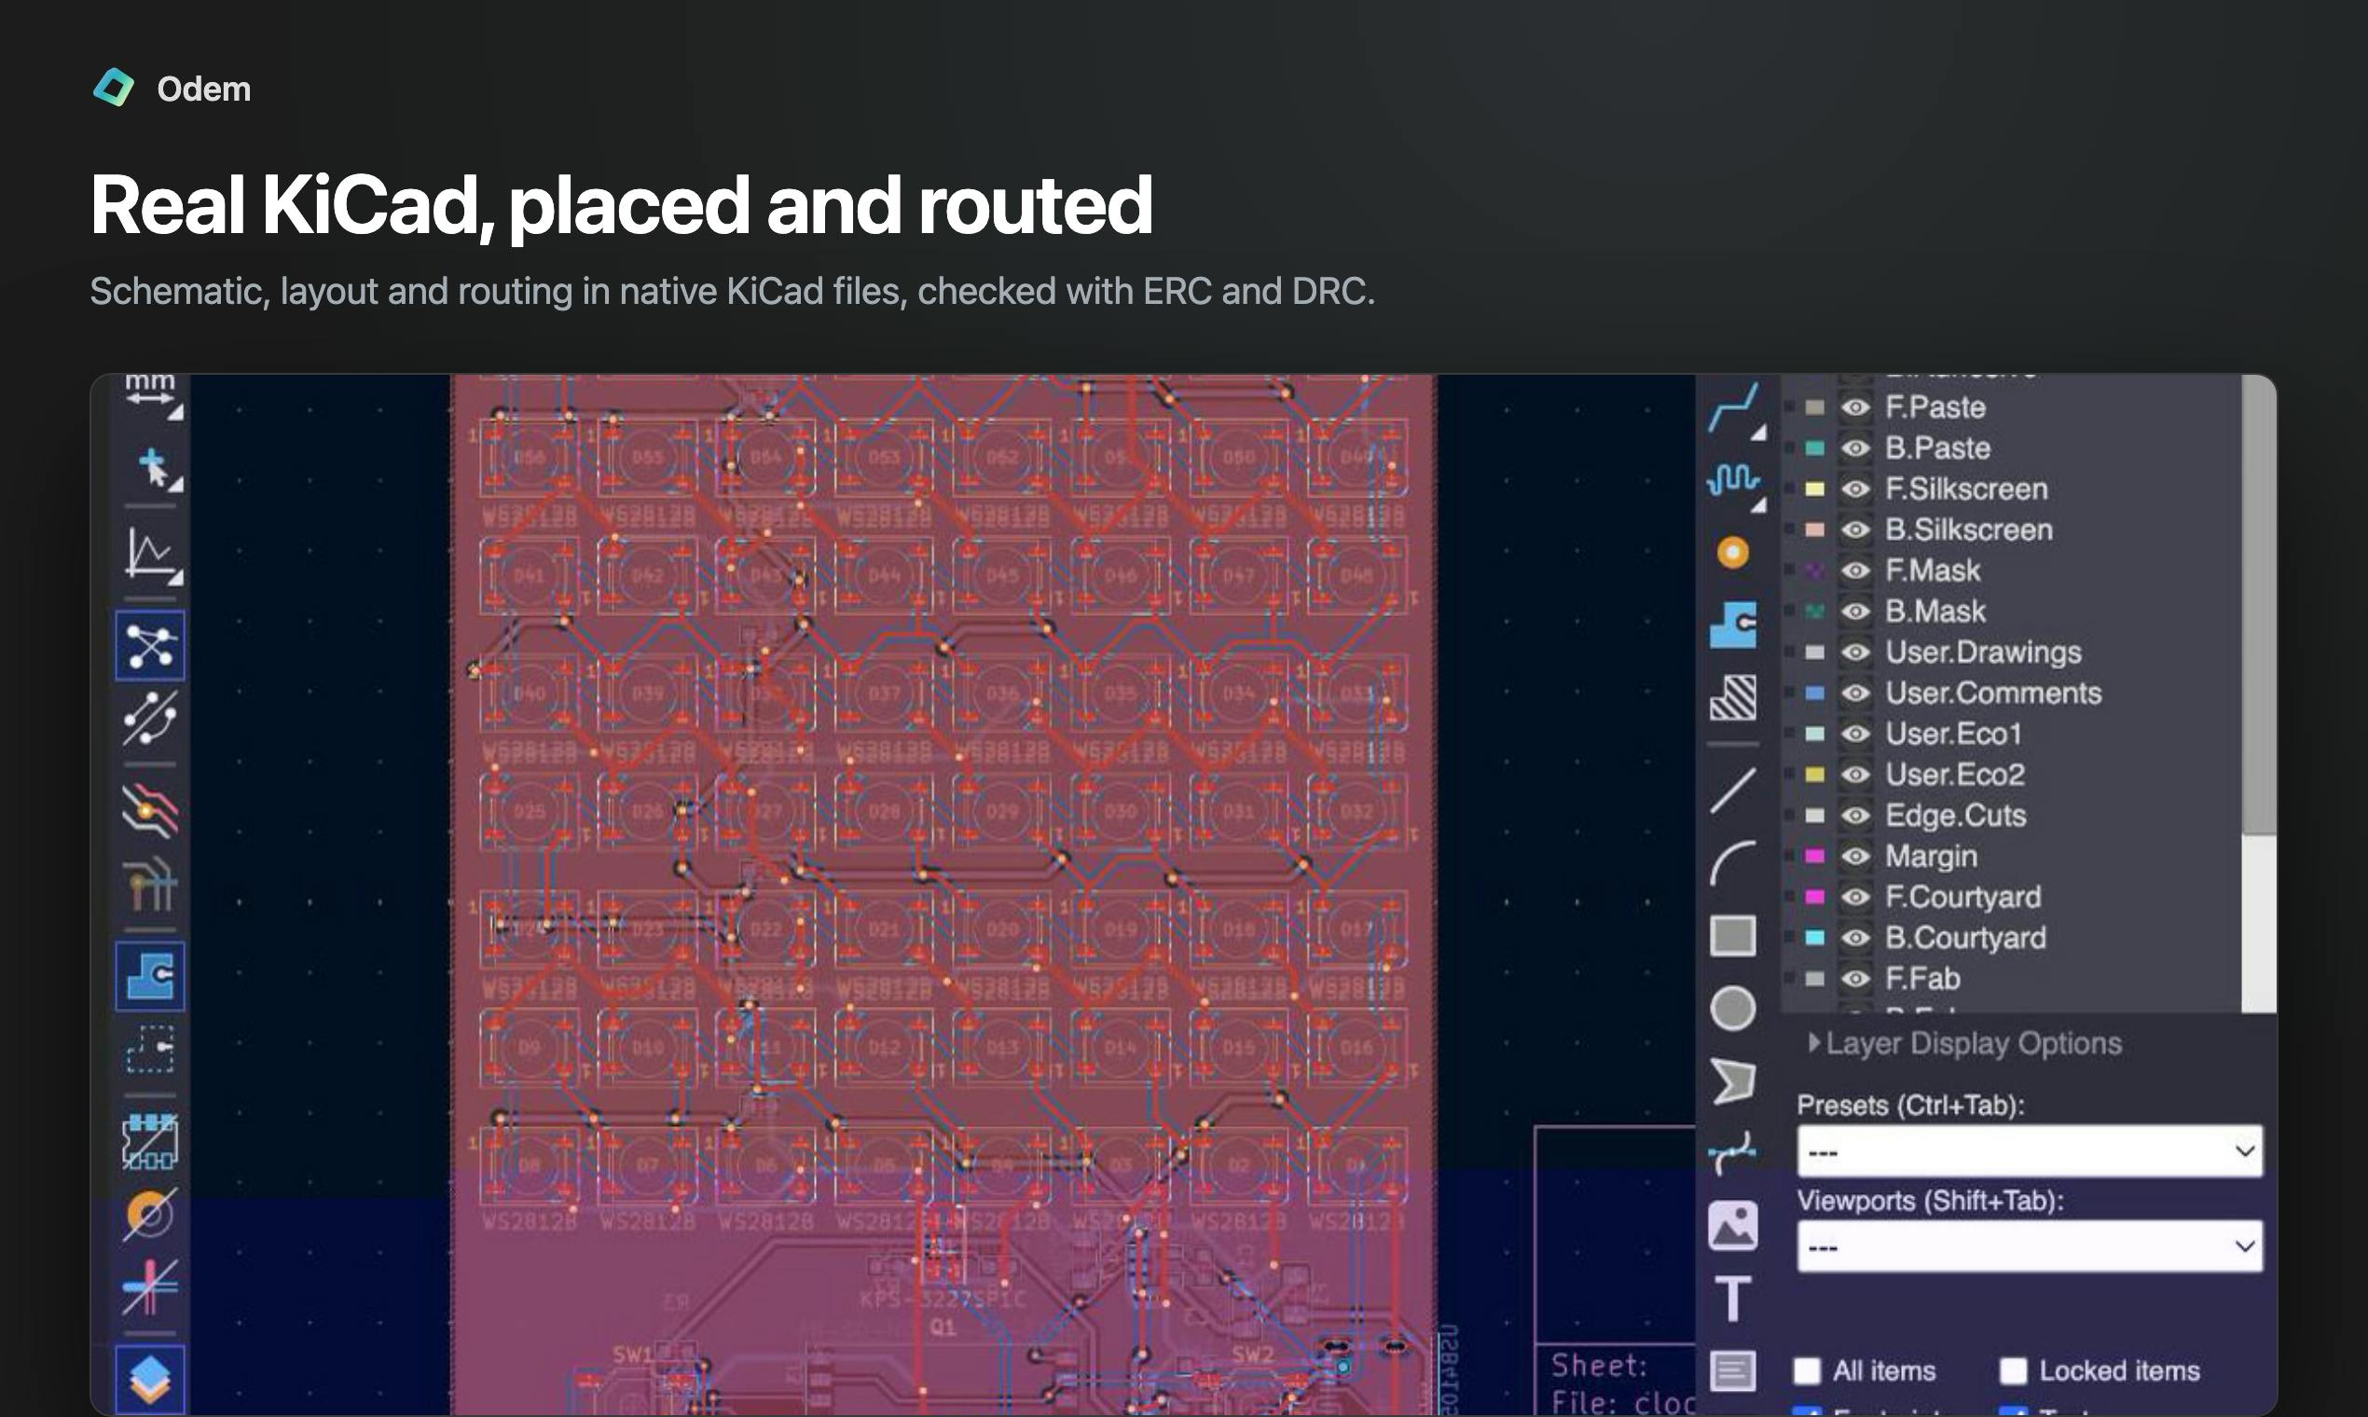Select the F.Fab layer name

tap(1923, 979)
